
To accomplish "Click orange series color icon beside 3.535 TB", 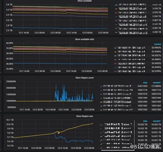I will (x=116, y=9).
